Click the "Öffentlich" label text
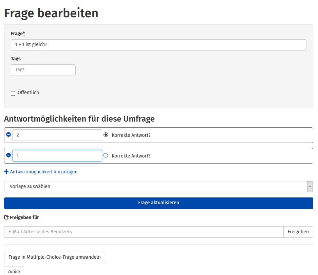Image resolution: width=318 pixels, height=275 pixels. 28,92
